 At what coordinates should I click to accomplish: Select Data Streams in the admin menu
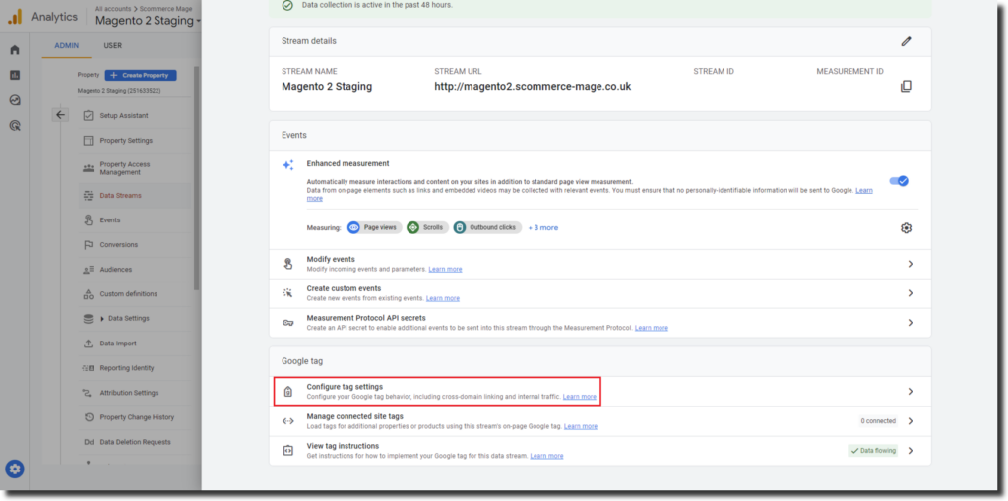pos(120,195)
